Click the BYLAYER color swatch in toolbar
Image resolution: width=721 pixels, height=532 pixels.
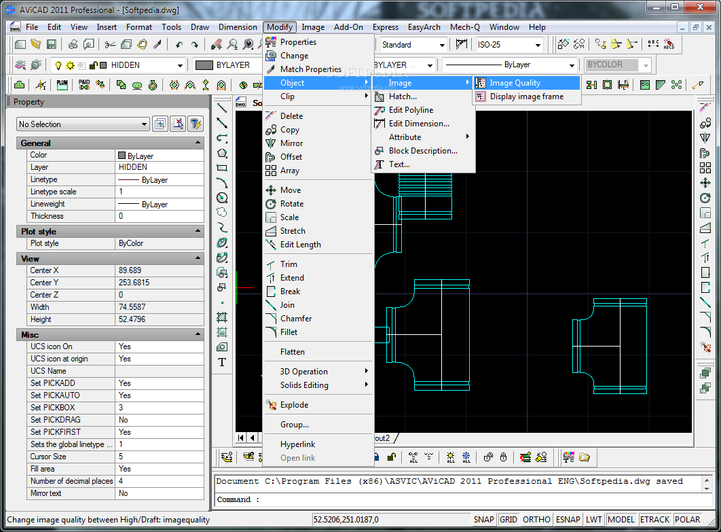pos(204,65)
